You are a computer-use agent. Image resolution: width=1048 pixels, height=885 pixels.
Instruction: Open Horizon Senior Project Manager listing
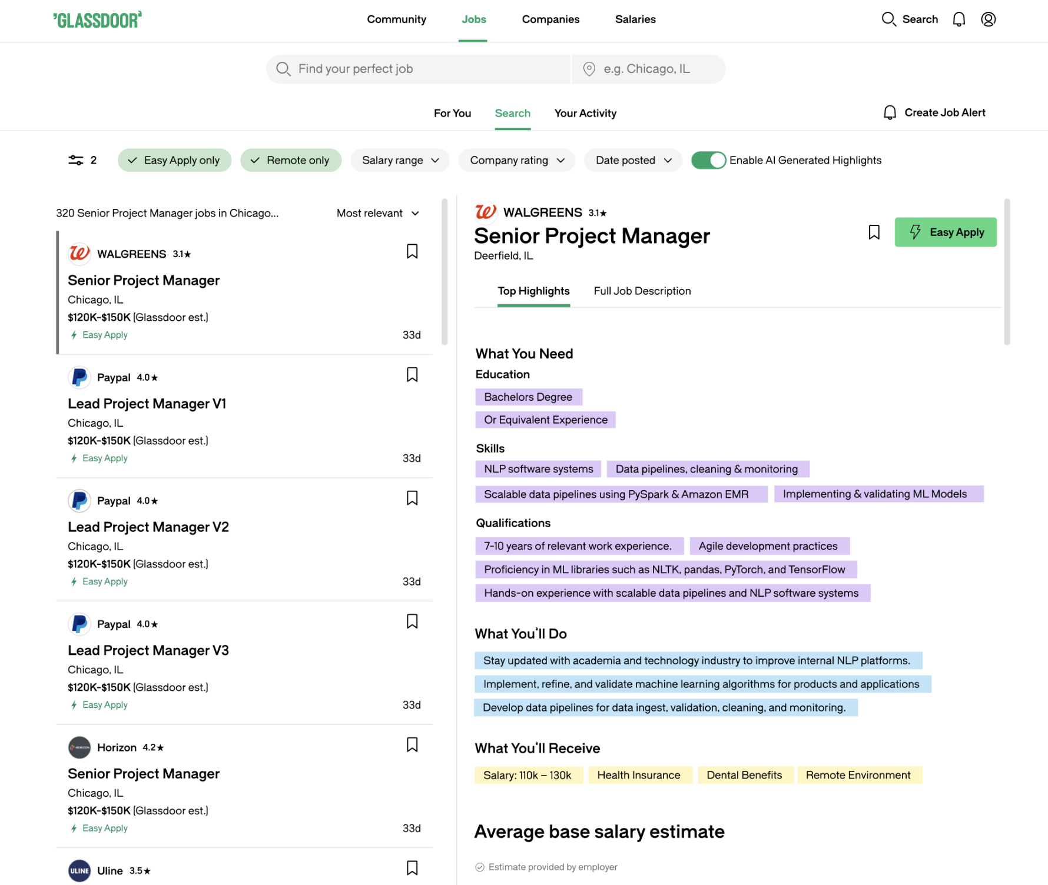[x=245, y=786]
